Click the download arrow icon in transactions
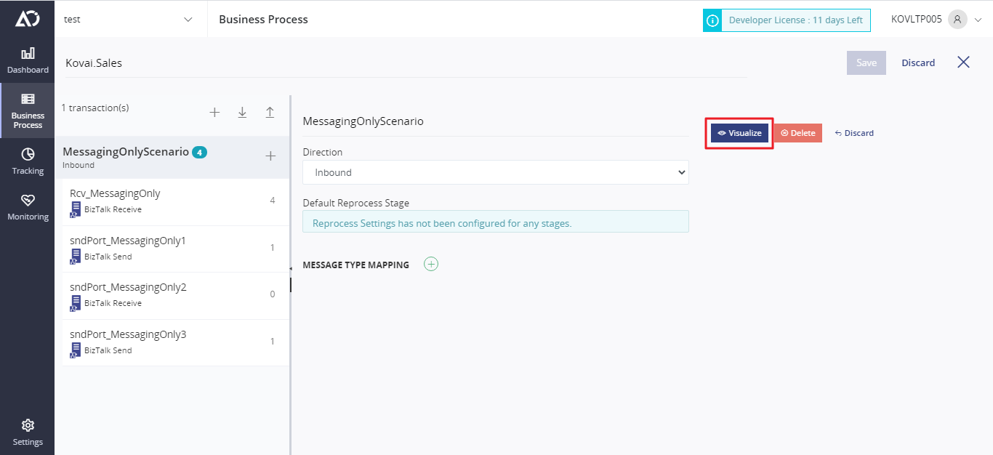This screenshot has height=455, width=993. pos(242,113)
